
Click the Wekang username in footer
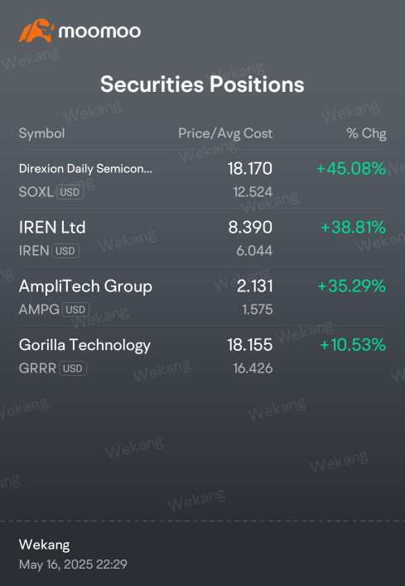44,545
